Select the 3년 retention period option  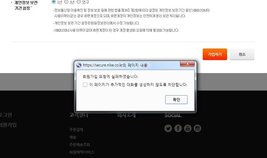[66, 2]
